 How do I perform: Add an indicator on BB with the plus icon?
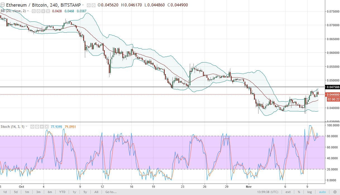pyautogui.click(x=43, y=11)
